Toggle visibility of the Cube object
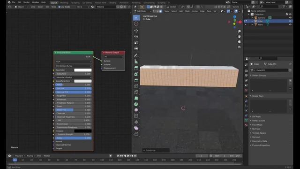The image size is (300, 169). (290, 21)
